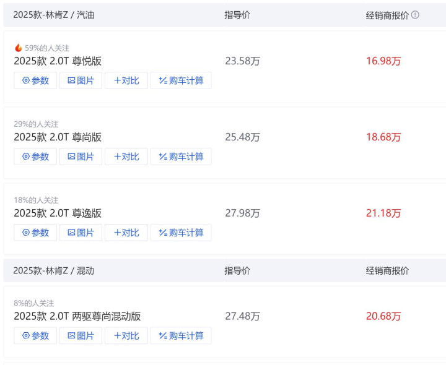Open 购车计算 for 2.0T 尊逸版
The width and height of the screenshot is (446, 365).
click(x=181, y=233)
